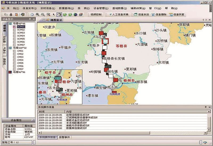Click the zoom out magnifier tool
The image size is (213, 146).
point(43,14)
